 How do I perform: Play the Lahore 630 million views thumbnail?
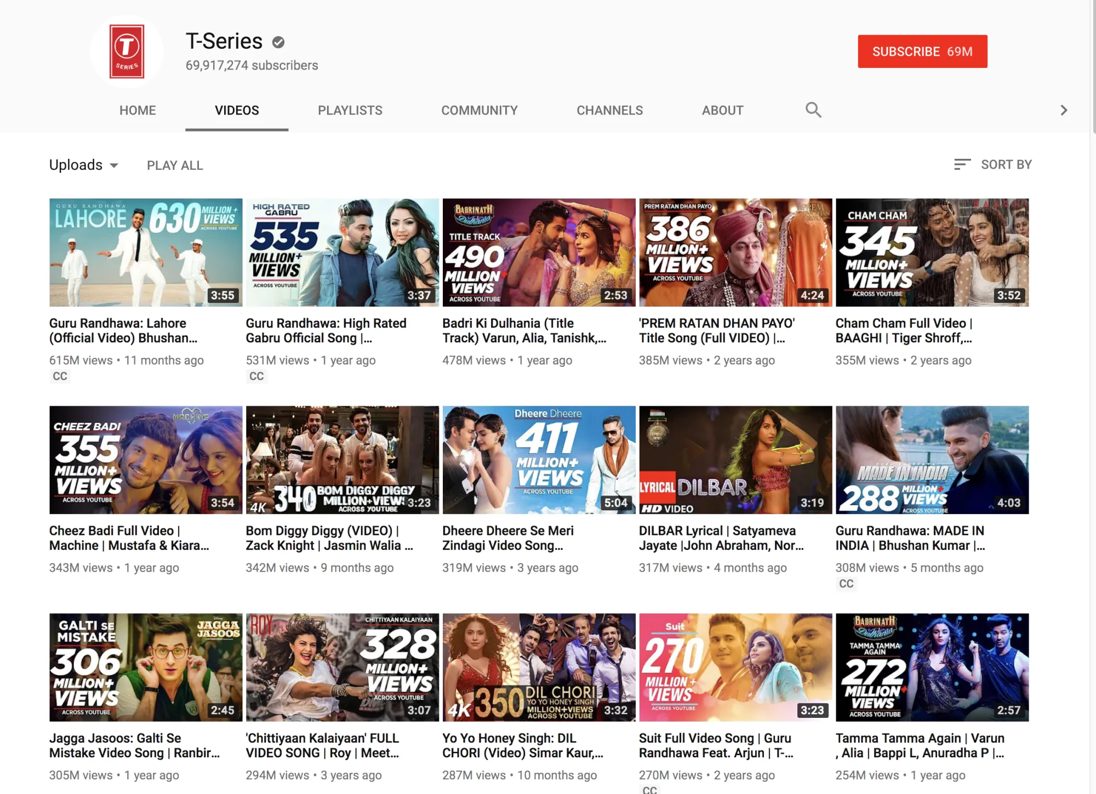tap(146, 252)
